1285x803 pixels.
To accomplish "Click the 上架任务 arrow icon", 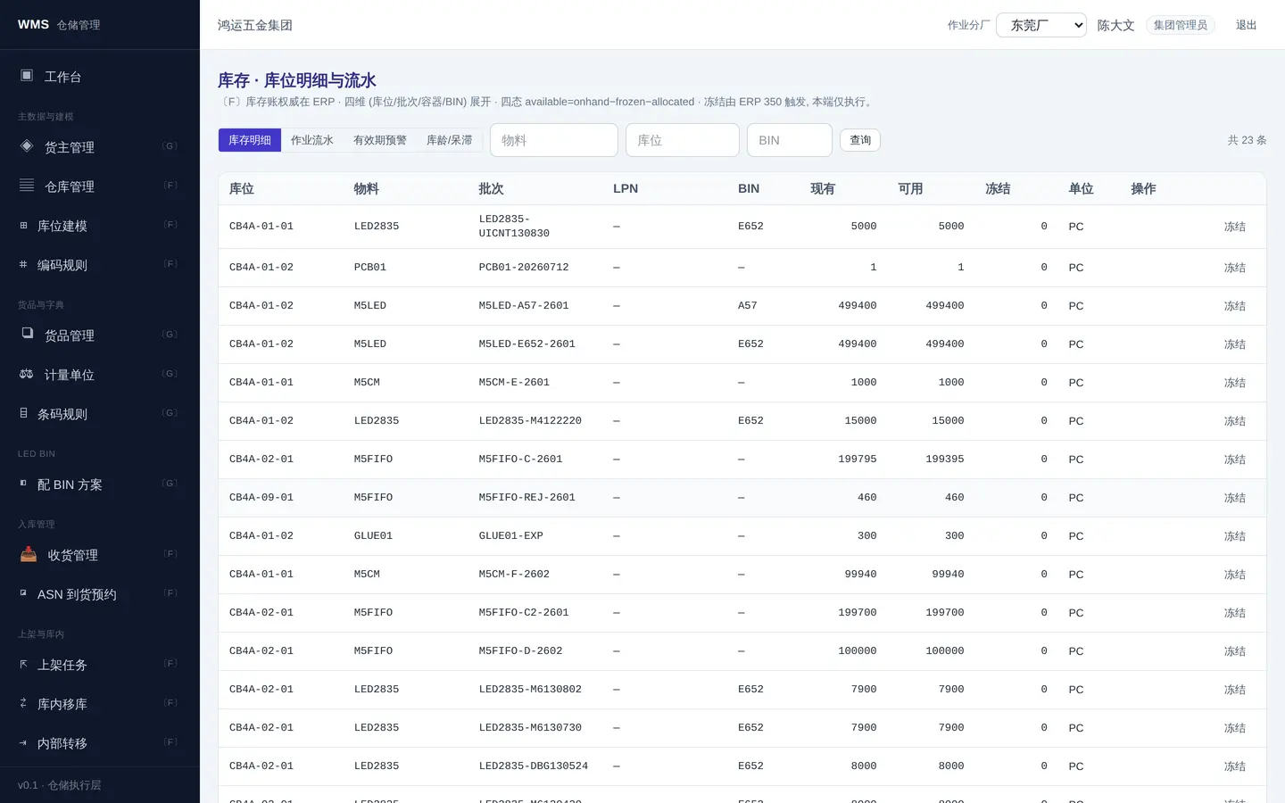I will click(x=23, y=665).
